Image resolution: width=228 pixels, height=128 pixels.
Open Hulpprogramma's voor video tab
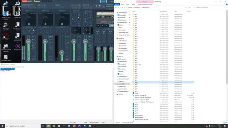145,4
